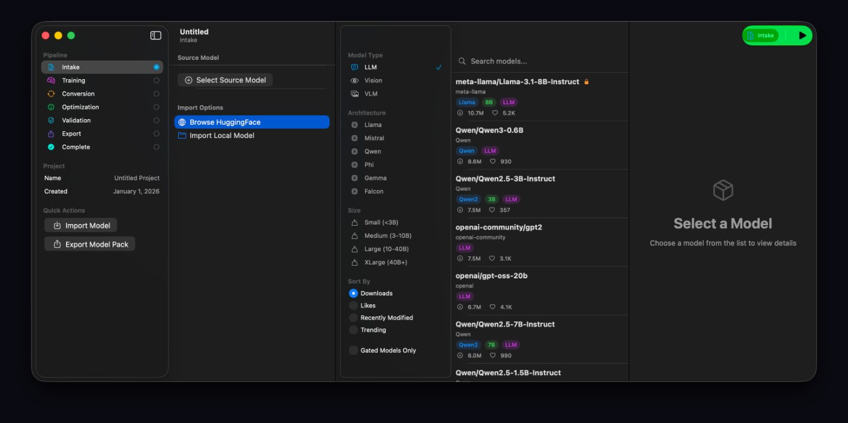Toggle the Intake stage status indicator
Viewport: 848px width, 423px height.
[156, 67]
